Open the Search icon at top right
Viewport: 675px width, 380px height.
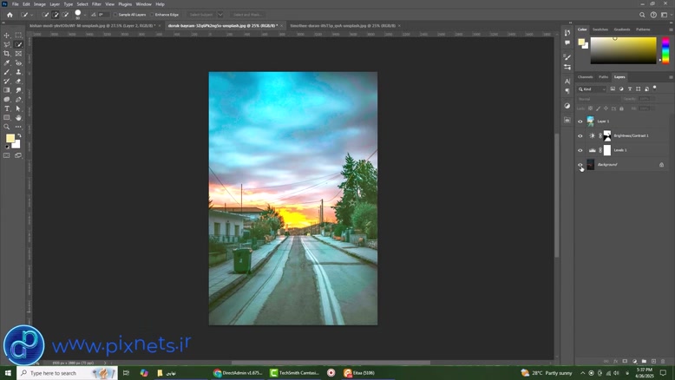(642, 15)
